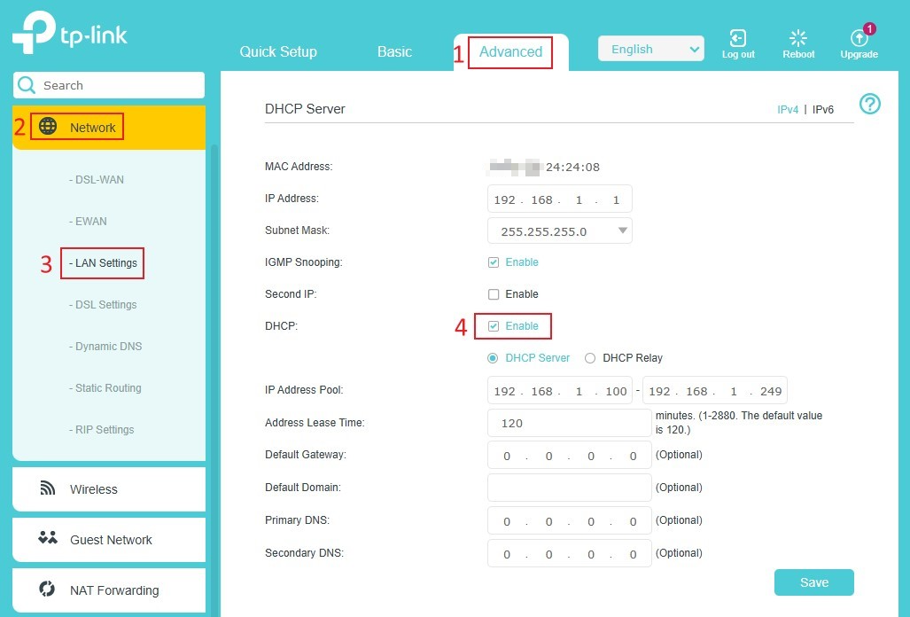Switch to the Advanced tab

coord(511,52)
